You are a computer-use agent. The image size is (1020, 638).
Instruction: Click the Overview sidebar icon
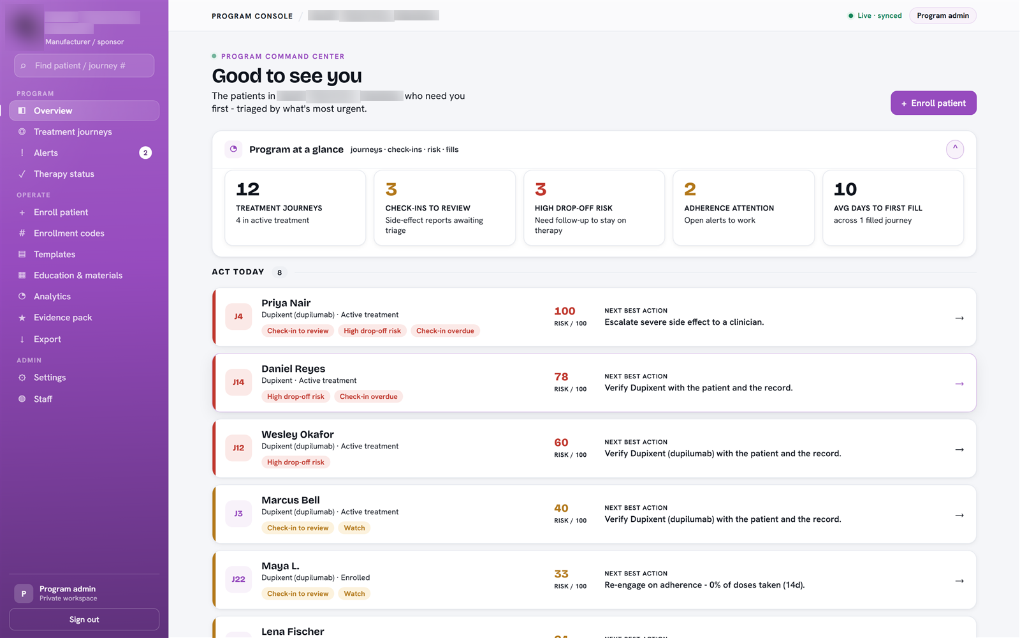(x=22, y=110)
